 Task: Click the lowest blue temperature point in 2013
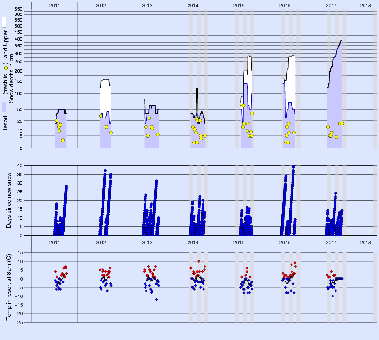click(156, 299)
